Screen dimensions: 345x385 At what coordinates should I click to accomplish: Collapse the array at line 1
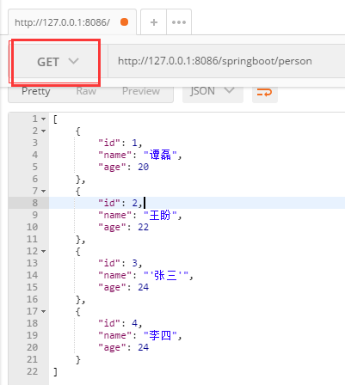click(43, 119)
